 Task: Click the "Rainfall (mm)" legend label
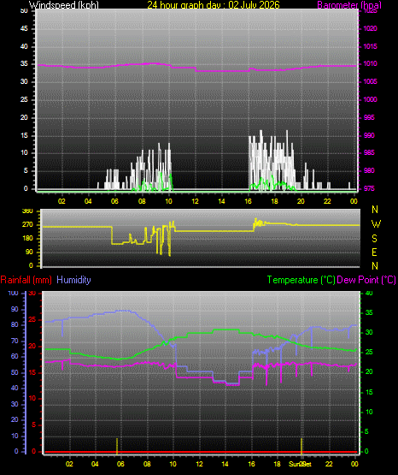[26, 280]
